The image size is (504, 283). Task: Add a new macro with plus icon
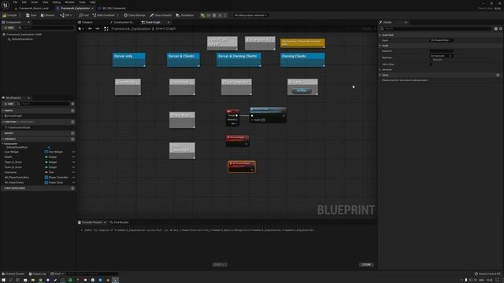tap(72, 133)
